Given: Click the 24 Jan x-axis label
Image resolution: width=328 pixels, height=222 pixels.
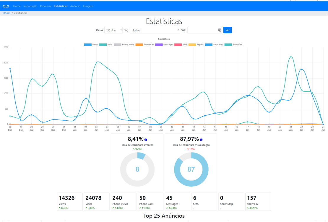Looking at the screenshot, I should tap(323, 128).
